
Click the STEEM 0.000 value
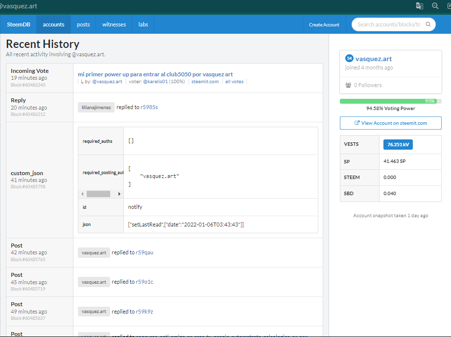389,177
